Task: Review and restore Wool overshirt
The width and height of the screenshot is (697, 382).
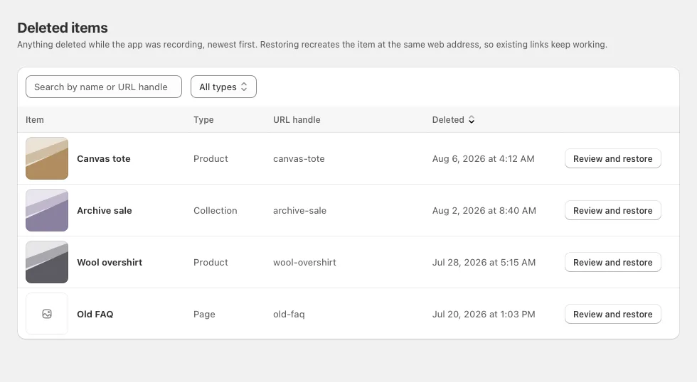Action: pos(612,263)
